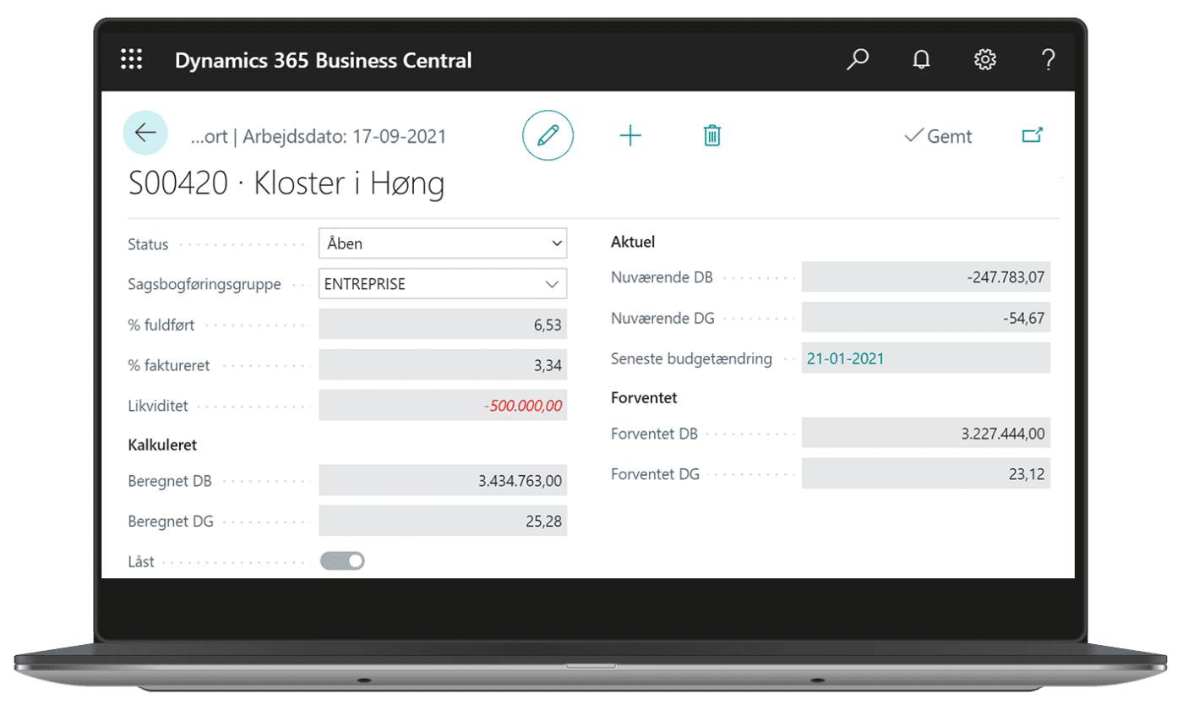
Task: Open the app launcher grid icon
Action: (132, 60)
